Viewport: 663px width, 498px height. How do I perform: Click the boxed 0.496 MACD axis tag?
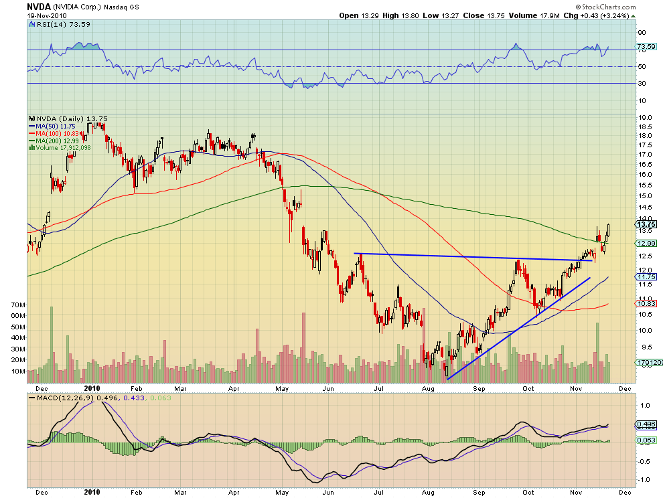coord(646,424)
